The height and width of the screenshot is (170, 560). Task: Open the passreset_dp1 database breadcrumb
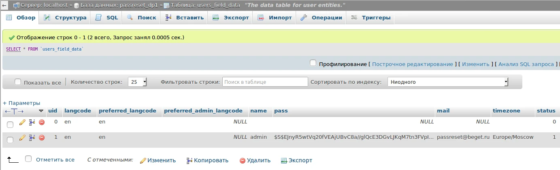click(x=119, y=6)
